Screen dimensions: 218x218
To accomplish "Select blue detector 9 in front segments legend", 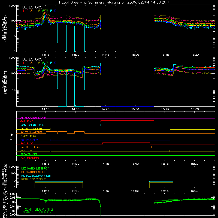I will coord(55,11).
